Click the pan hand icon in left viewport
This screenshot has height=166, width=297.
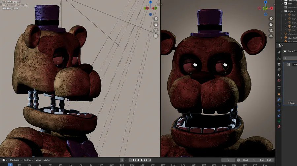tap(156, 24)
